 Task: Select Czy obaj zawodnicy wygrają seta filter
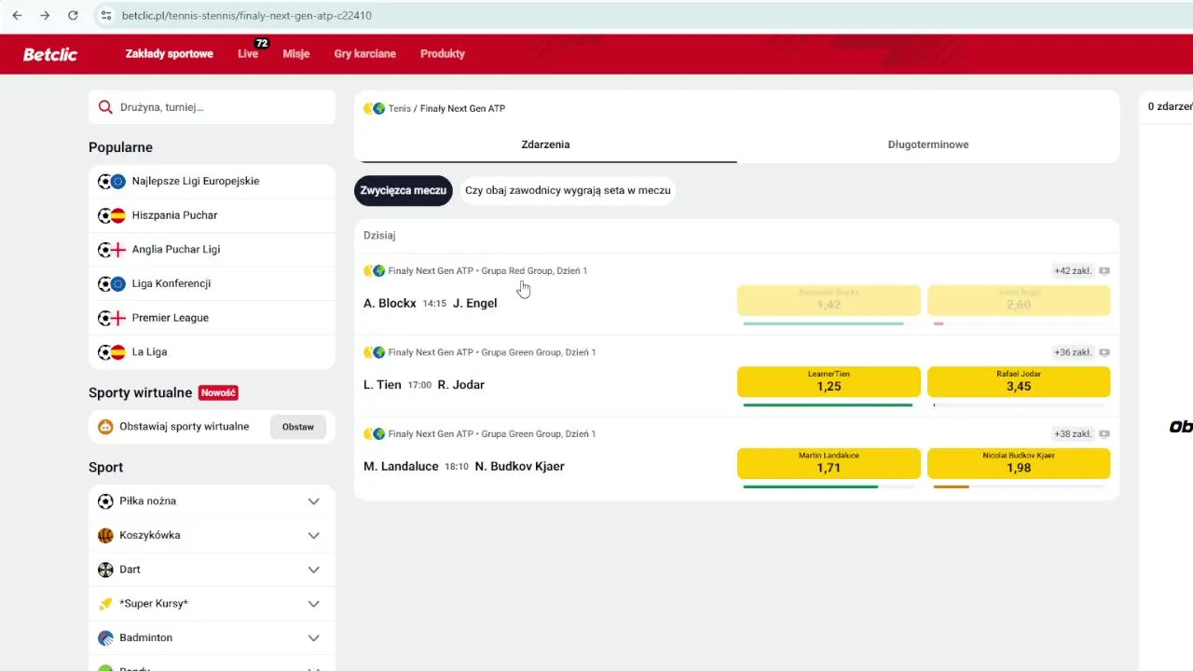(568, 190)
